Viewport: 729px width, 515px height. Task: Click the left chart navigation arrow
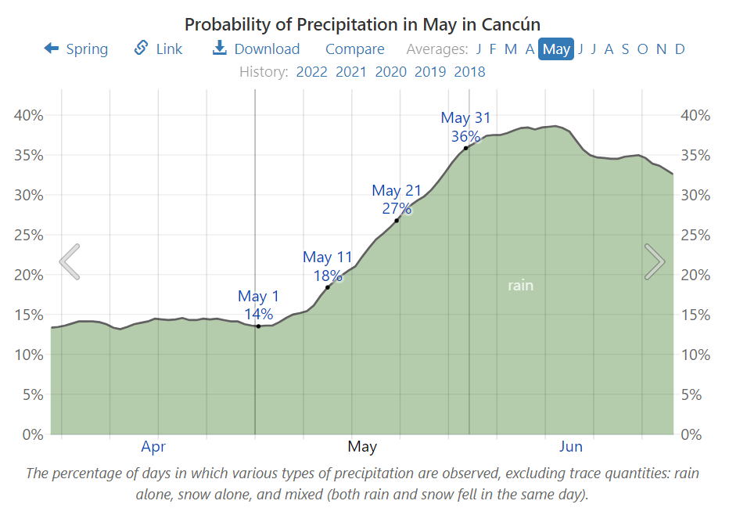(69, 261)
